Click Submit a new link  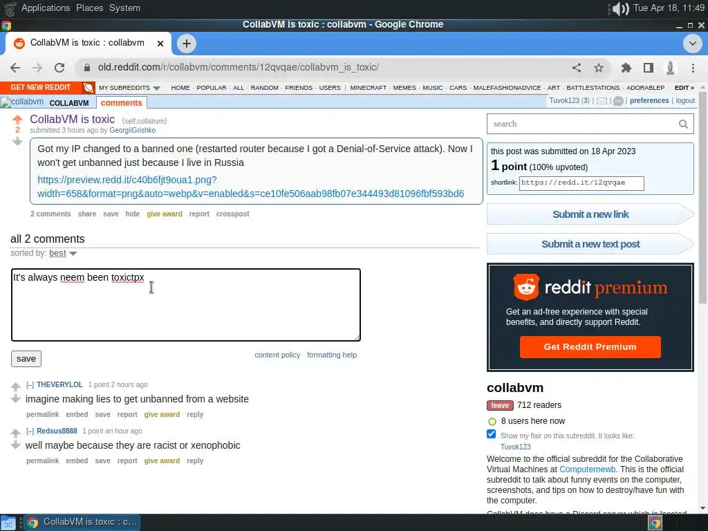[x=590, y=214]
